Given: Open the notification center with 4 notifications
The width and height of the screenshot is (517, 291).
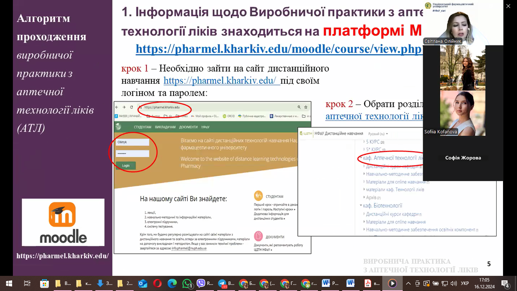Looking at the screenshot, I should 506,283.
